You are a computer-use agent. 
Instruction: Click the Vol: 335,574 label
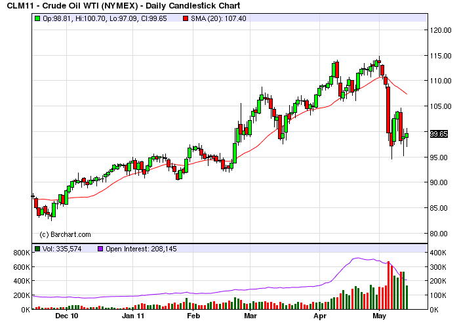tap(62, 249)
